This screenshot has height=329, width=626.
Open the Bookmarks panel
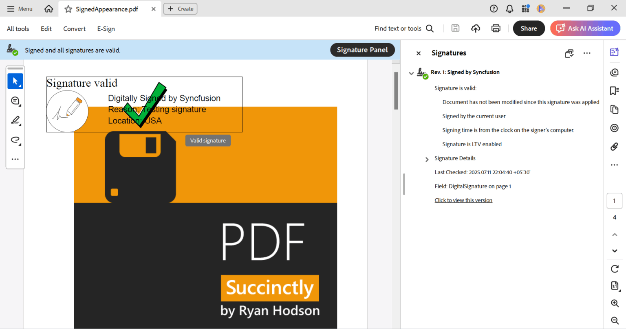(614, 91)
